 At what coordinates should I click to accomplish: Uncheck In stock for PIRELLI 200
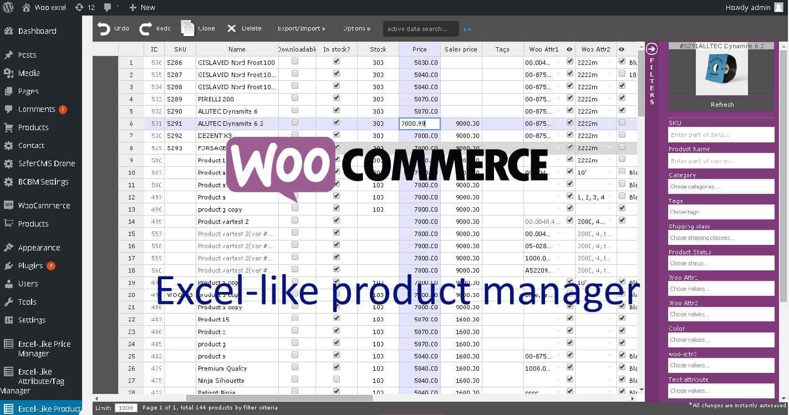point(336,99)
